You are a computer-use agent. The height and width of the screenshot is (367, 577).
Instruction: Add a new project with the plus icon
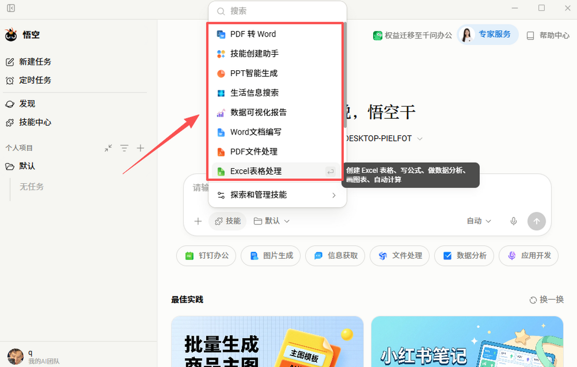(140, 148)
